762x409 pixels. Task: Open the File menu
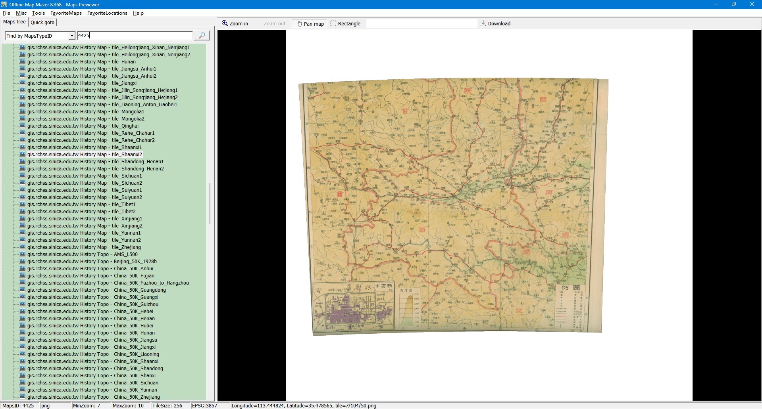6,13
